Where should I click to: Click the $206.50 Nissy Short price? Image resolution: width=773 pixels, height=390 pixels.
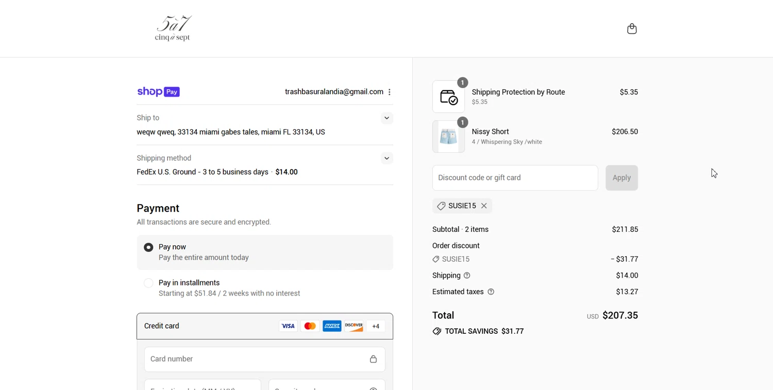click(625, 132)
